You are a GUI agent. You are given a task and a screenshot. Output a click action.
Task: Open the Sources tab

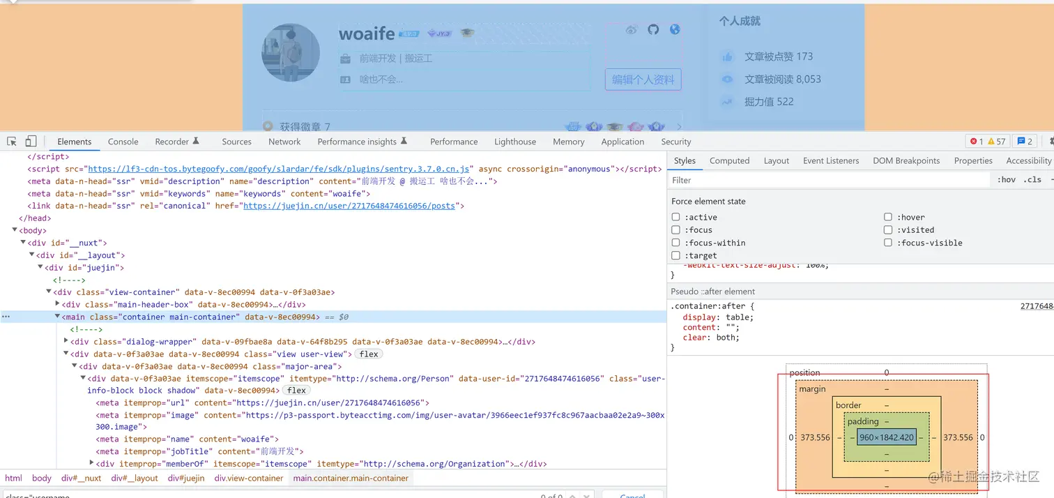tap(236, 142)
